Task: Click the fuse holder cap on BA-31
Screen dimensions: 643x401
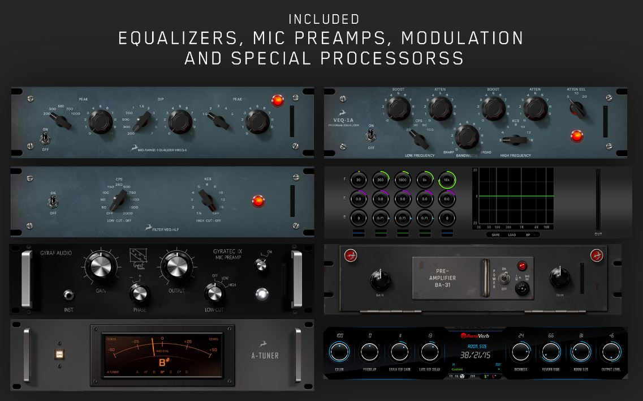Action: tap(521, 289)
